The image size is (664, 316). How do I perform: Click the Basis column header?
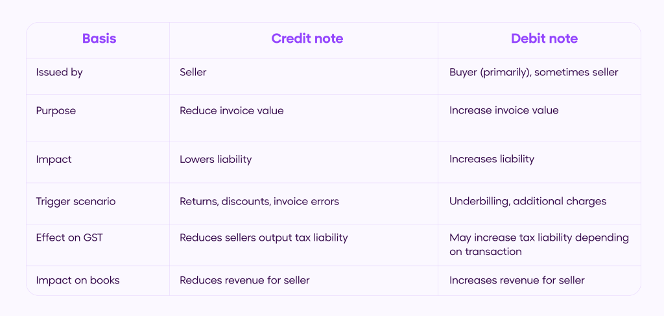click(x=99, y=39)
